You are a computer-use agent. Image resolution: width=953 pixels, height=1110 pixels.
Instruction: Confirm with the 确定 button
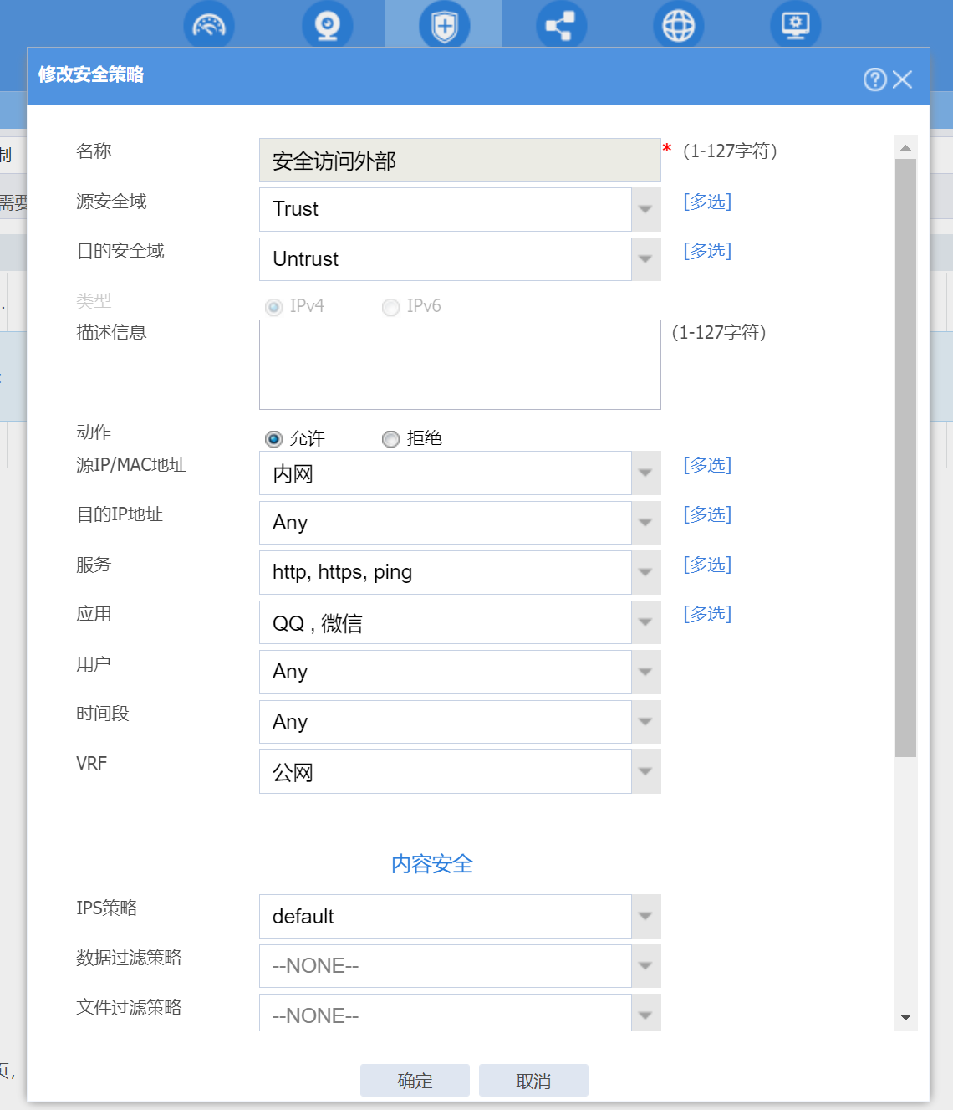tap(415, 1081)
